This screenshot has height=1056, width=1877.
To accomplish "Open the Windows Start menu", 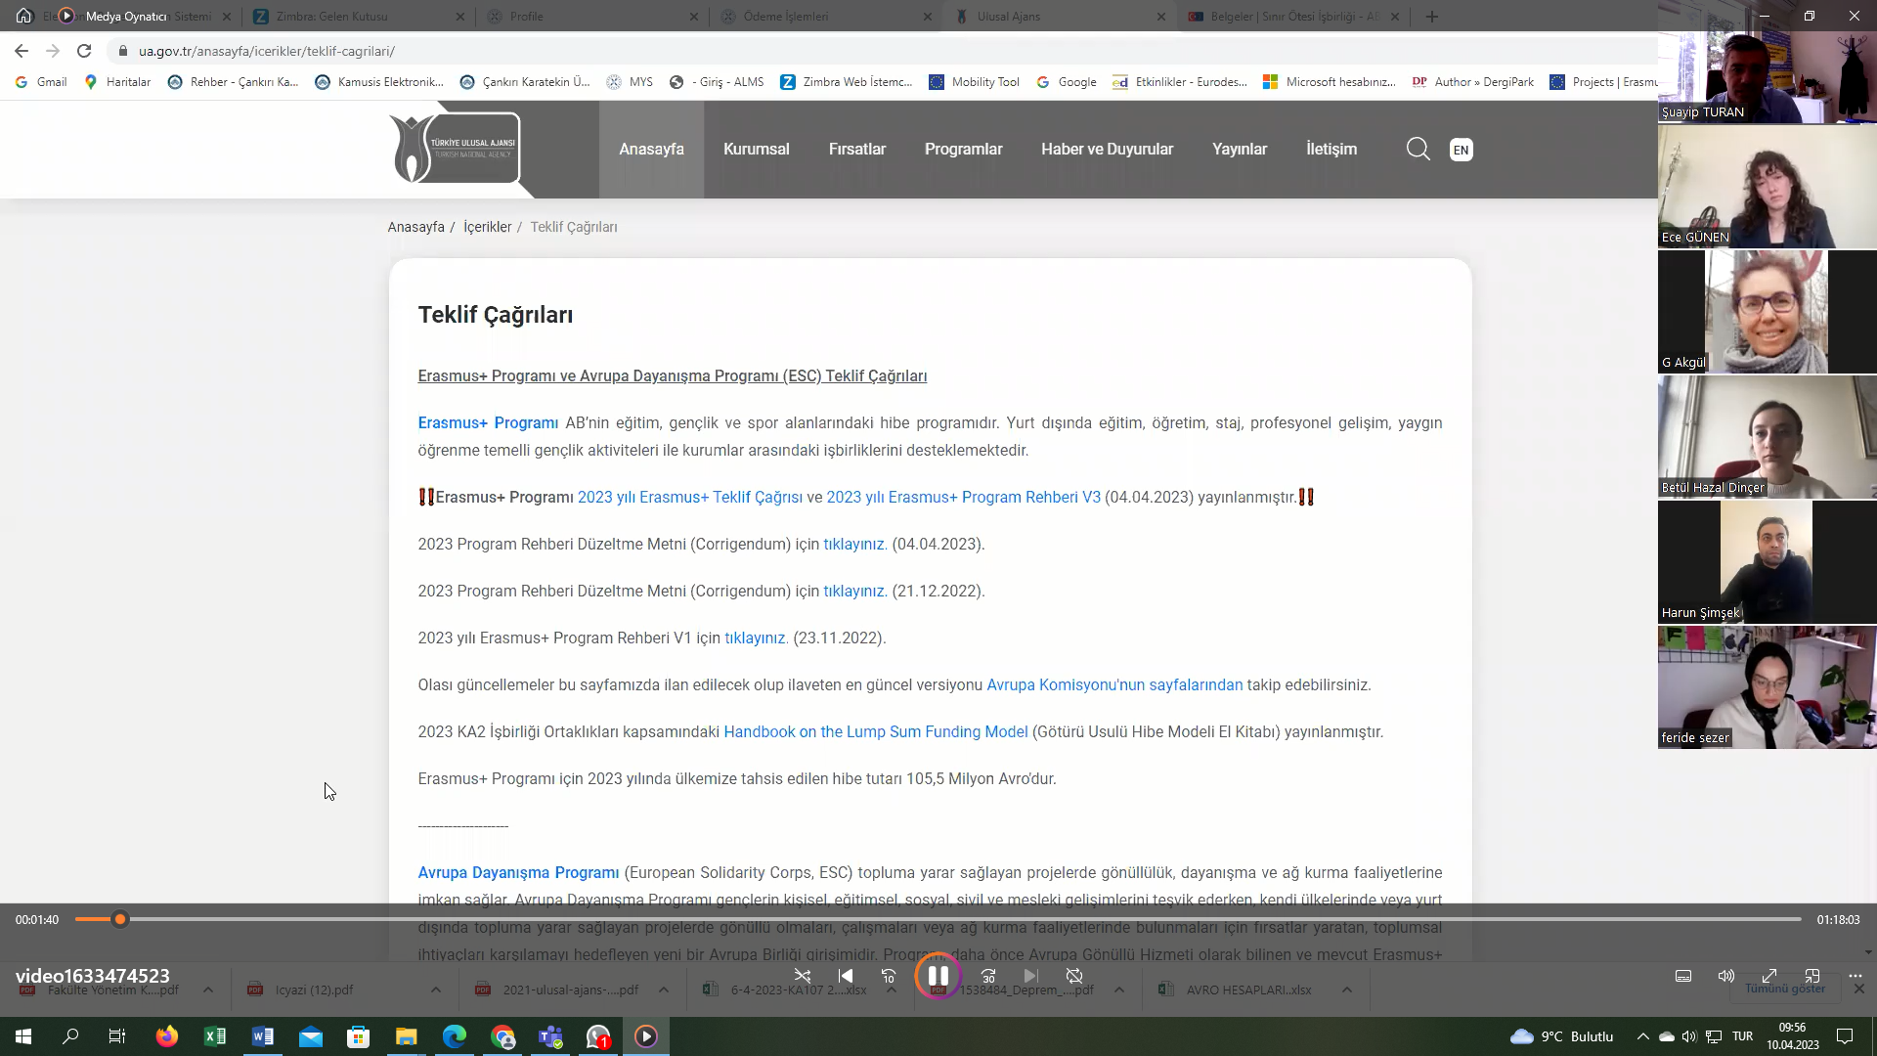I will 23,1036.
